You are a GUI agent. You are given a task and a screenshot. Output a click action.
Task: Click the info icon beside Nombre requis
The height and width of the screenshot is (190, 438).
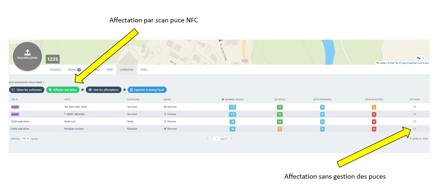coord(223,99)
